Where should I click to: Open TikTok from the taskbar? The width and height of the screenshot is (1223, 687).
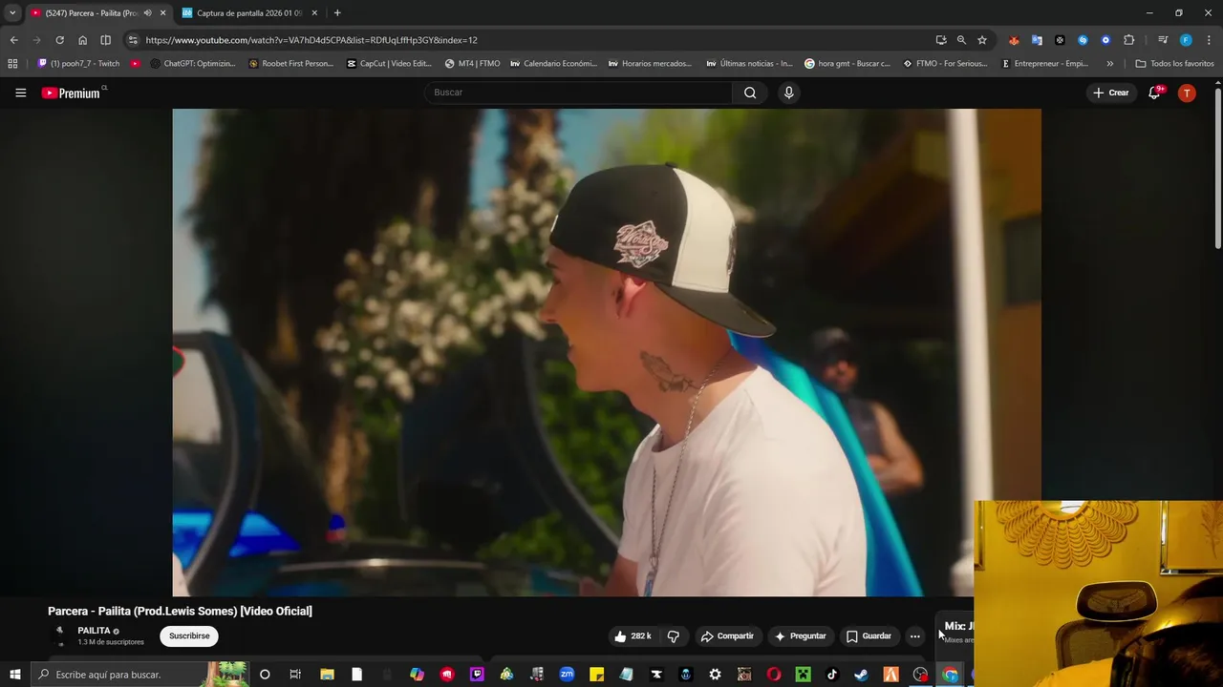tap(831, 675)
